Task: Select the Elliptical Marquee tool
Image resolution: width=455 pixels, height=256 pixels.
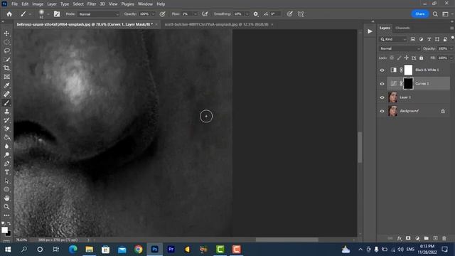Action: pos(6,42)
